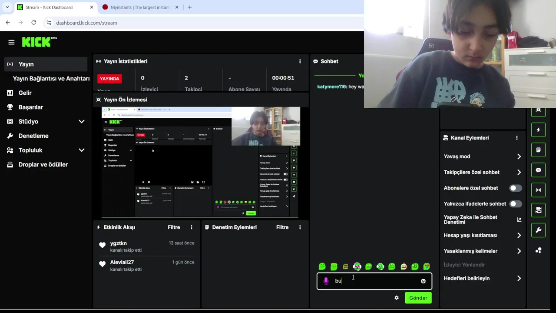Image resolution: width=556 pixels, height=313 pixels.
Task: Open the hamburger menu beside the Kick logo
Action: click(x=11, y=42)
